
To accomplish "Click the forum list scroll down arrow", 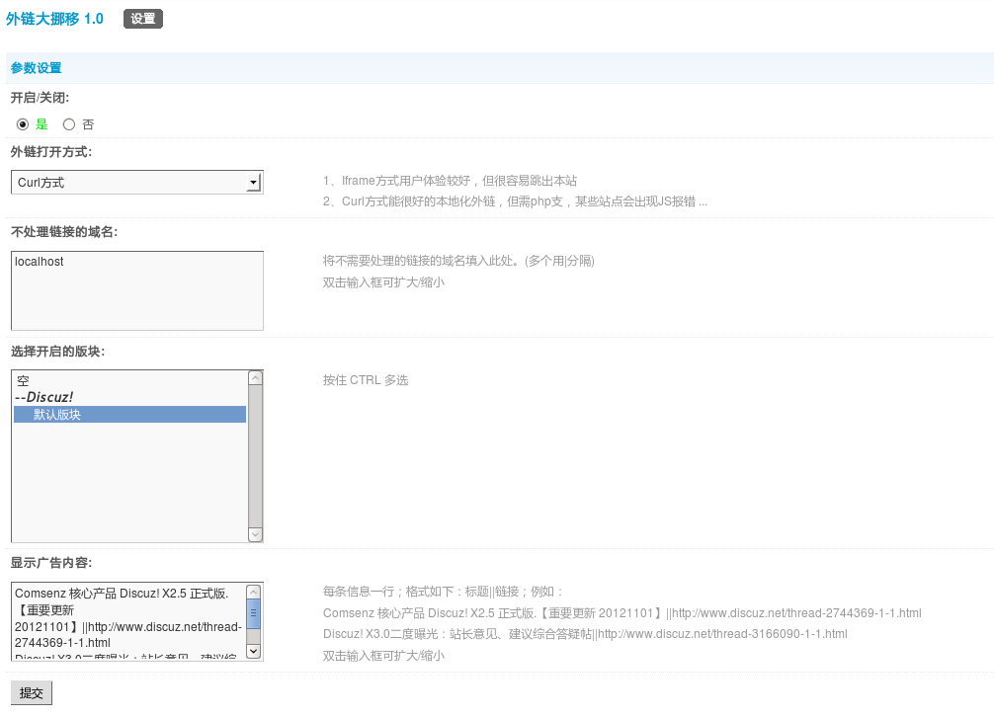I will [x=255, y=534].
